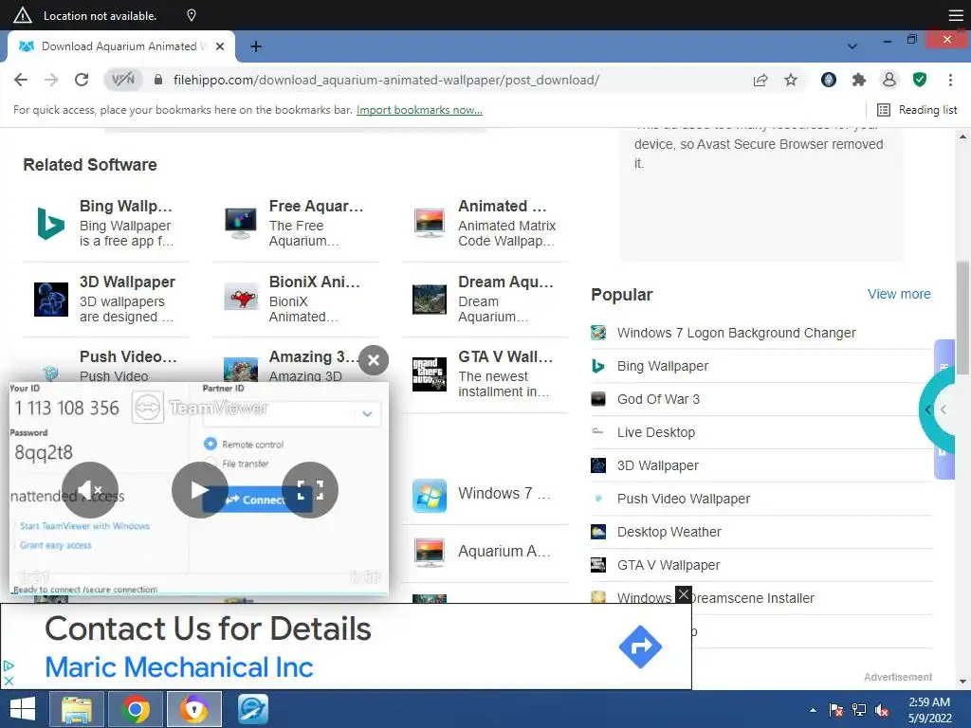
Task: Open the Action Center flag icon
Action: (836, 710)
